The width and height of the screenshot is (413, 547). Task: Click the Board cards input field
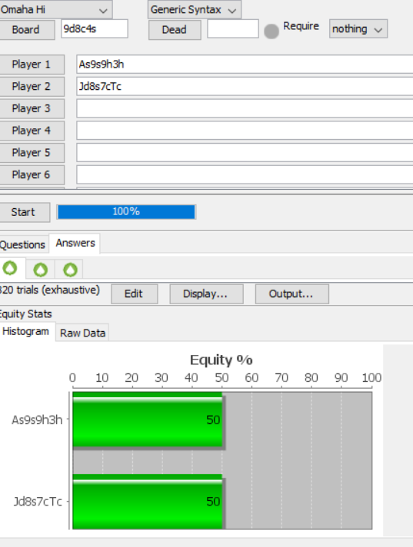point(95,28)
